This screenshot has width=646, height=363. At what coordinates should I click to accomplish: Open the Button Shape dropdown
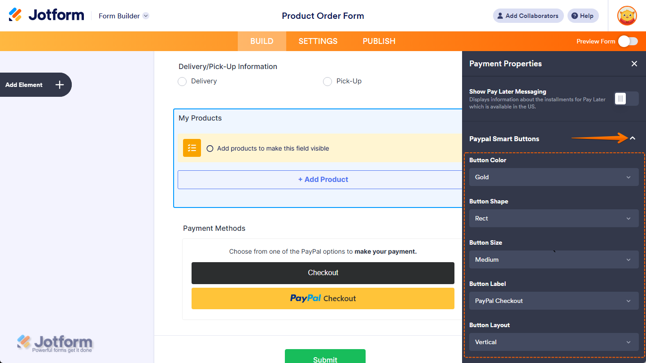(x=554, y=218)
